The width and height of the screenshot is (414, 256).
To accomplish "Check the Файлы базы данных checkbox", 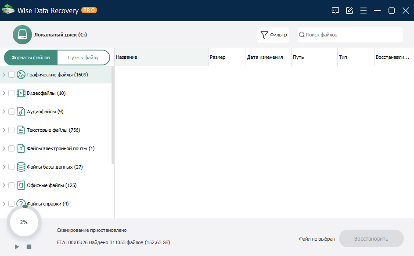I will (11, 167).
